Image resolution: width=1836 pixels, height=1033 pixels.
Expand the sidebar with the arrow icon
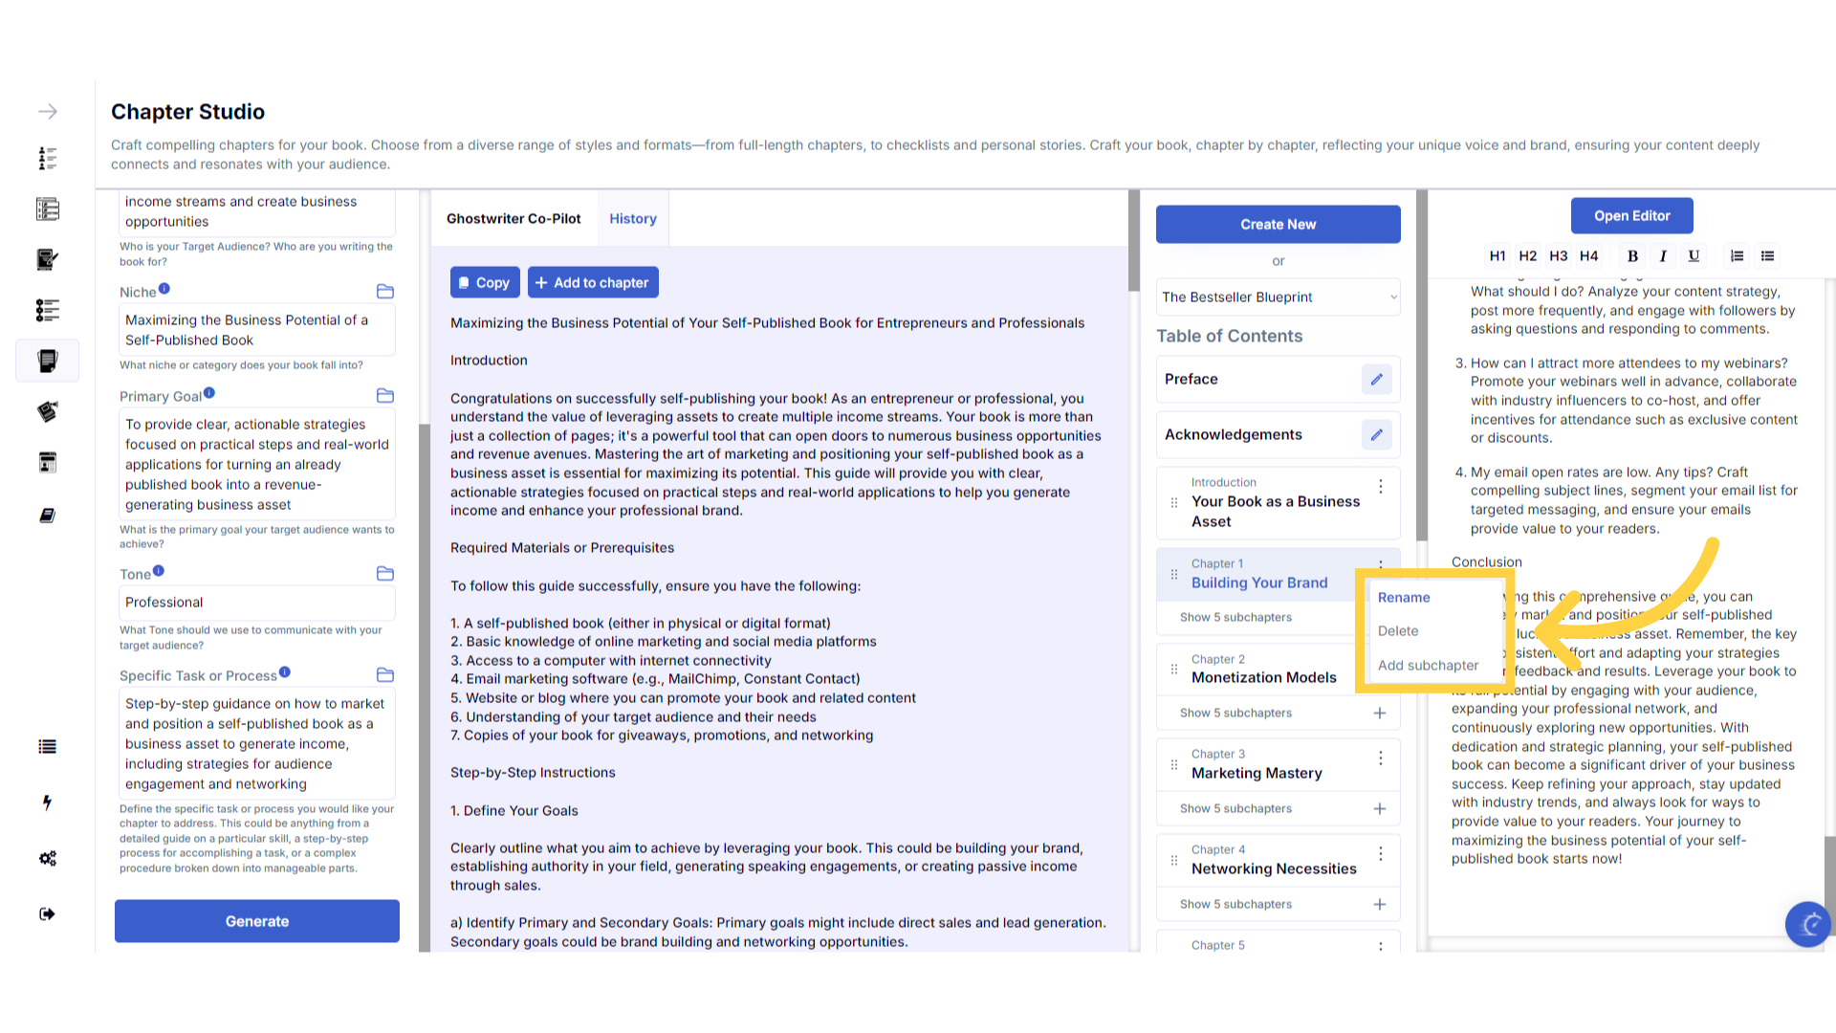coord(47,112)
